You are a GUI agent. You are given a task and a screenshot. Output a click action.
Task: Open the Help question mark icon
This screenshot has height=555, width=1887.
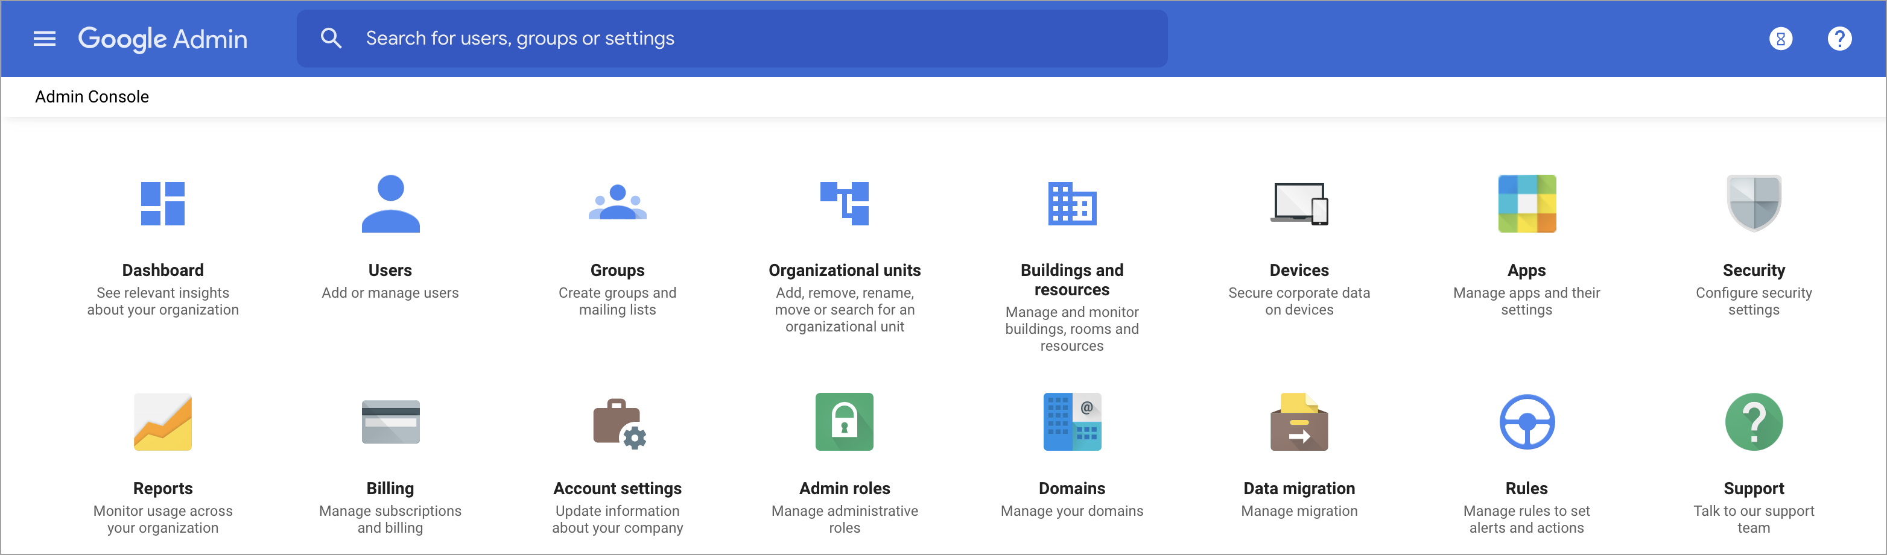click(1839, 39)
